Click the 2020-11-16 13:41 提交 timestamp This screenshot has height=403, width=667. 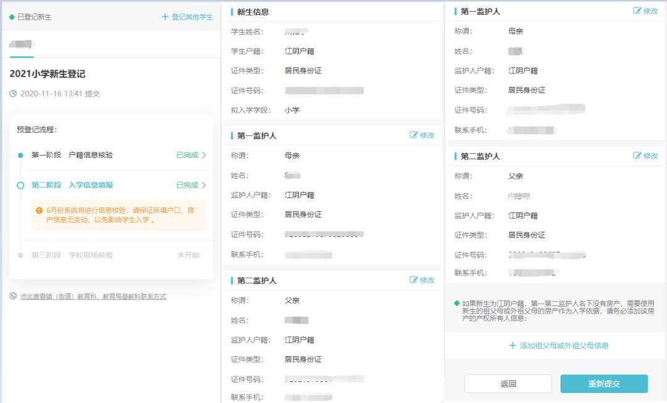(x=60, y=94)
